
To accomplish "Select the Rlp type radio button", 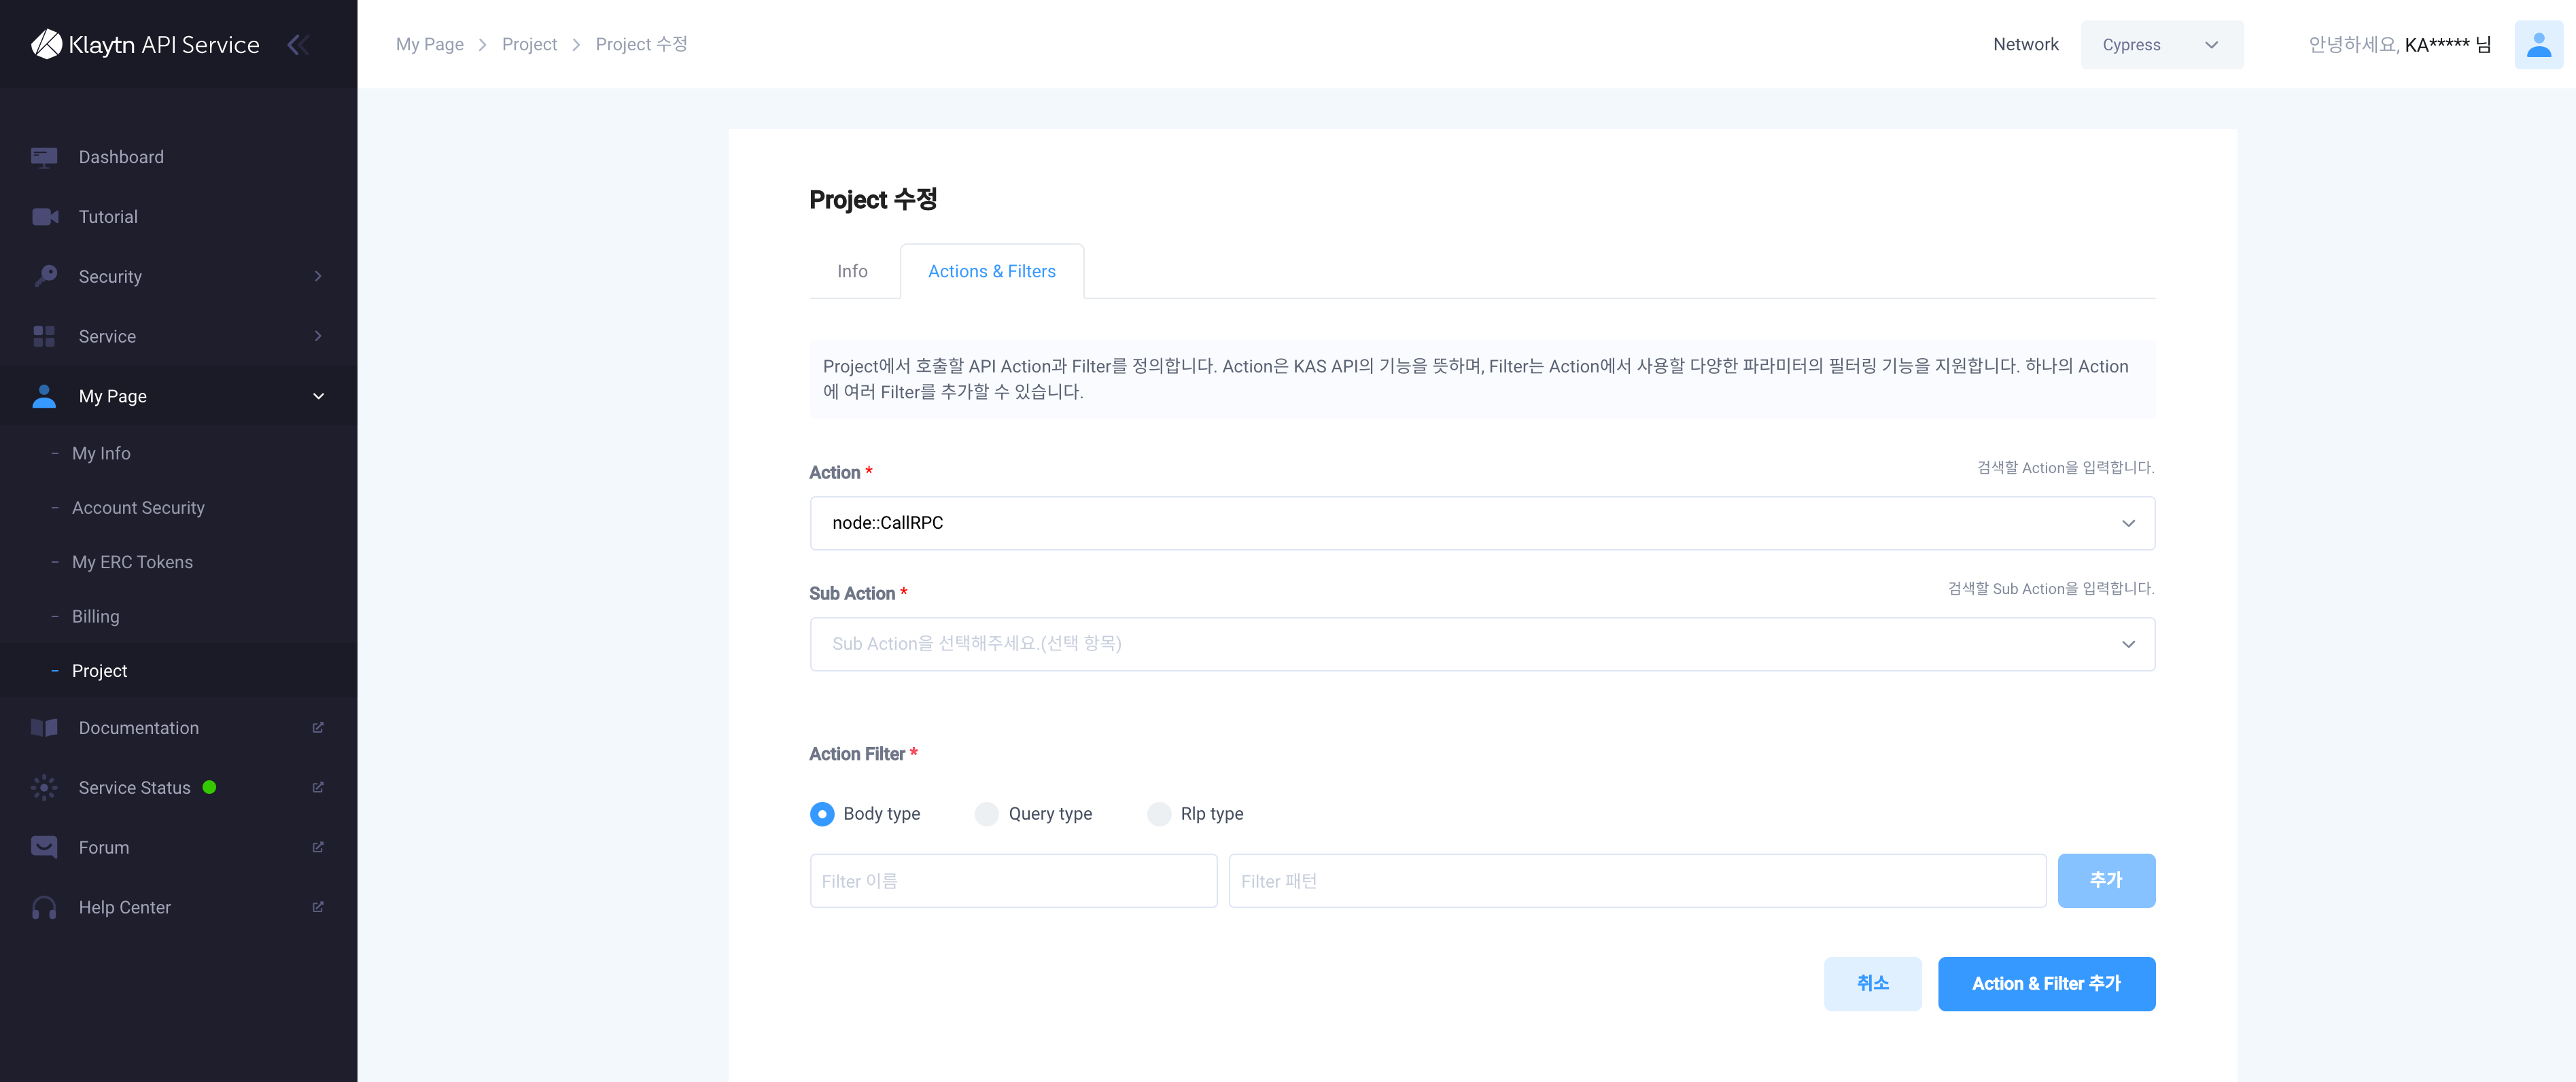I will [1158, 813].
